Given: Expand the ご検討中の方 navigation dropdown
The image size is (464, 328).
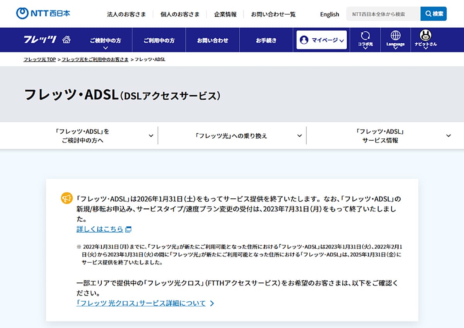Looking at the screenshot, I should click(105, 40).
